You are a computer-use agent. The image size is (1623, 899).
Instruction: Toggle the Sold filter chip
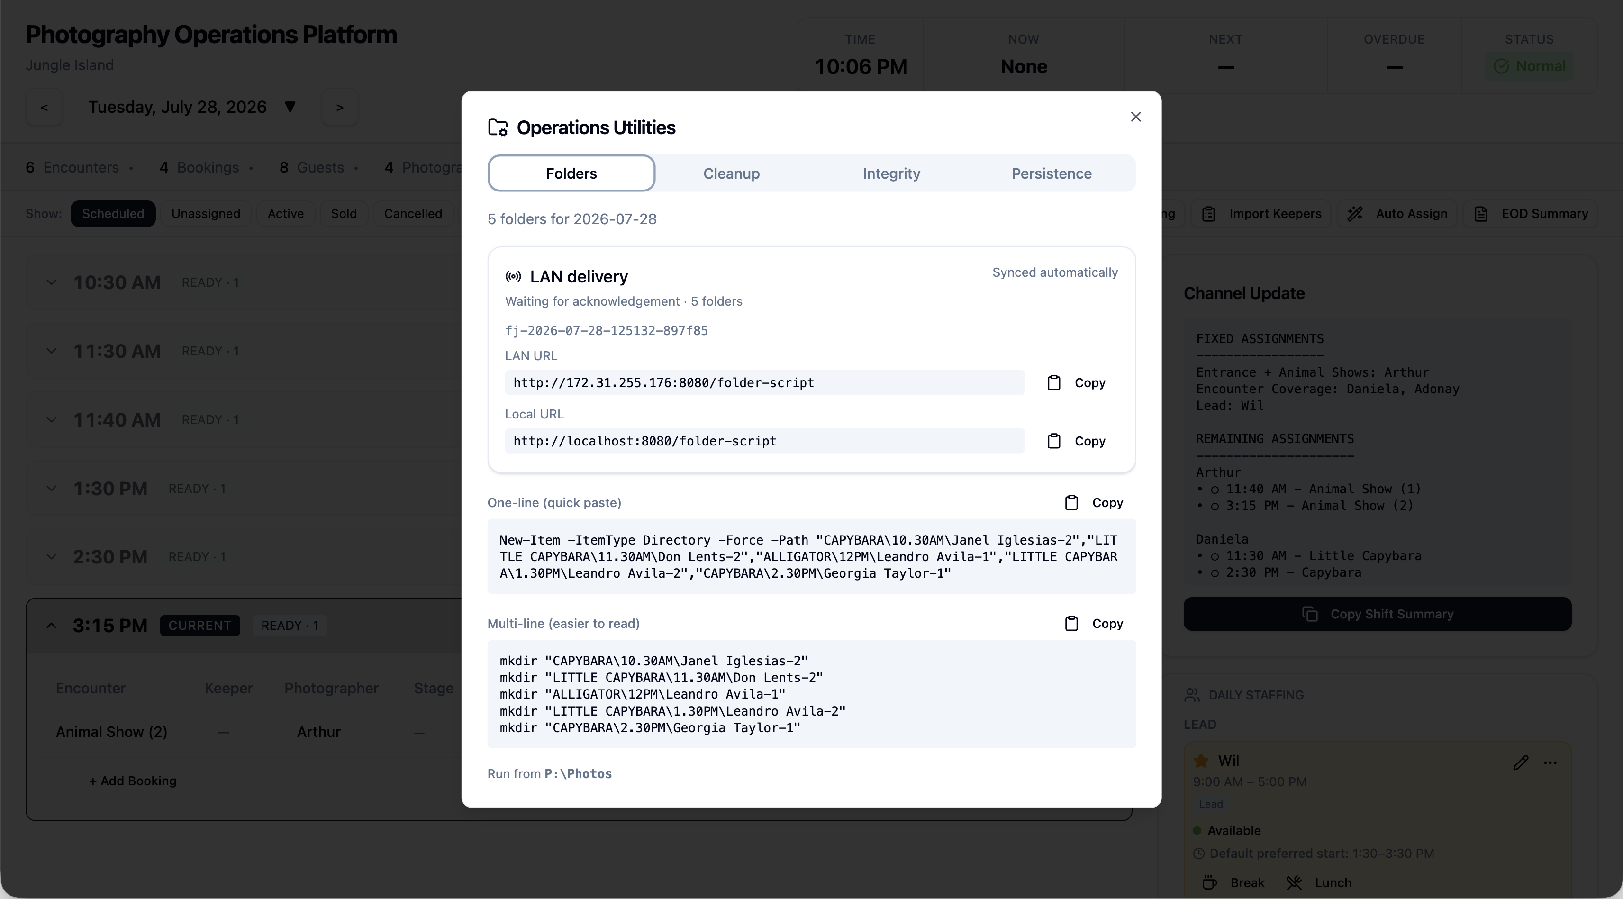(x=344, y=214)
